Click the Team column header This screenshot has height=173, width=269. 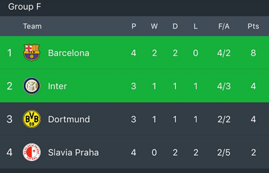[x=33, y=26]
